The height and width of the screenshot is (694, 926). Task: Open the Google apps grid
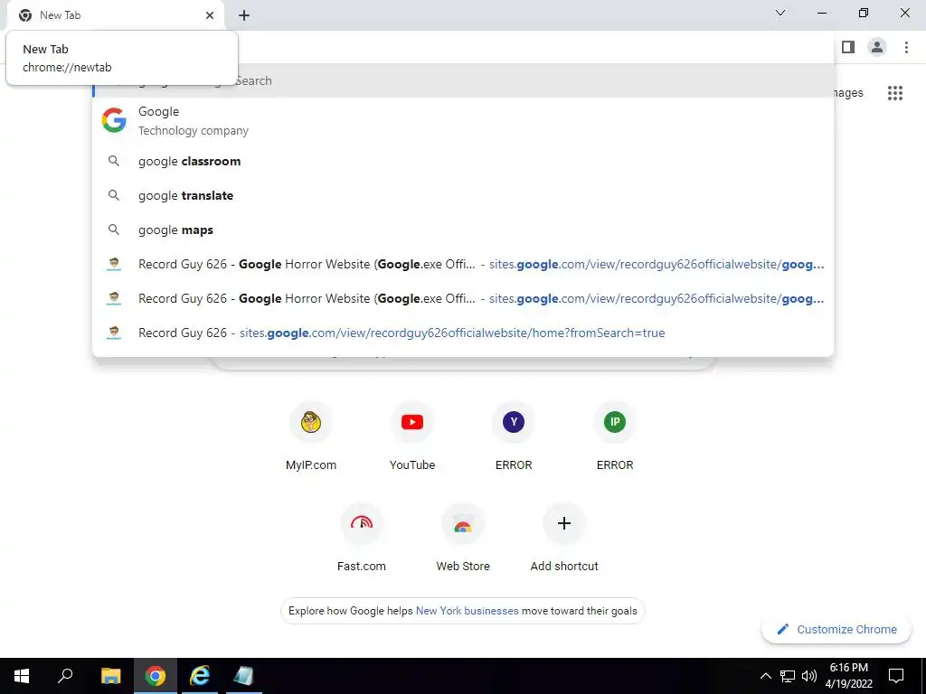point(894,93)
